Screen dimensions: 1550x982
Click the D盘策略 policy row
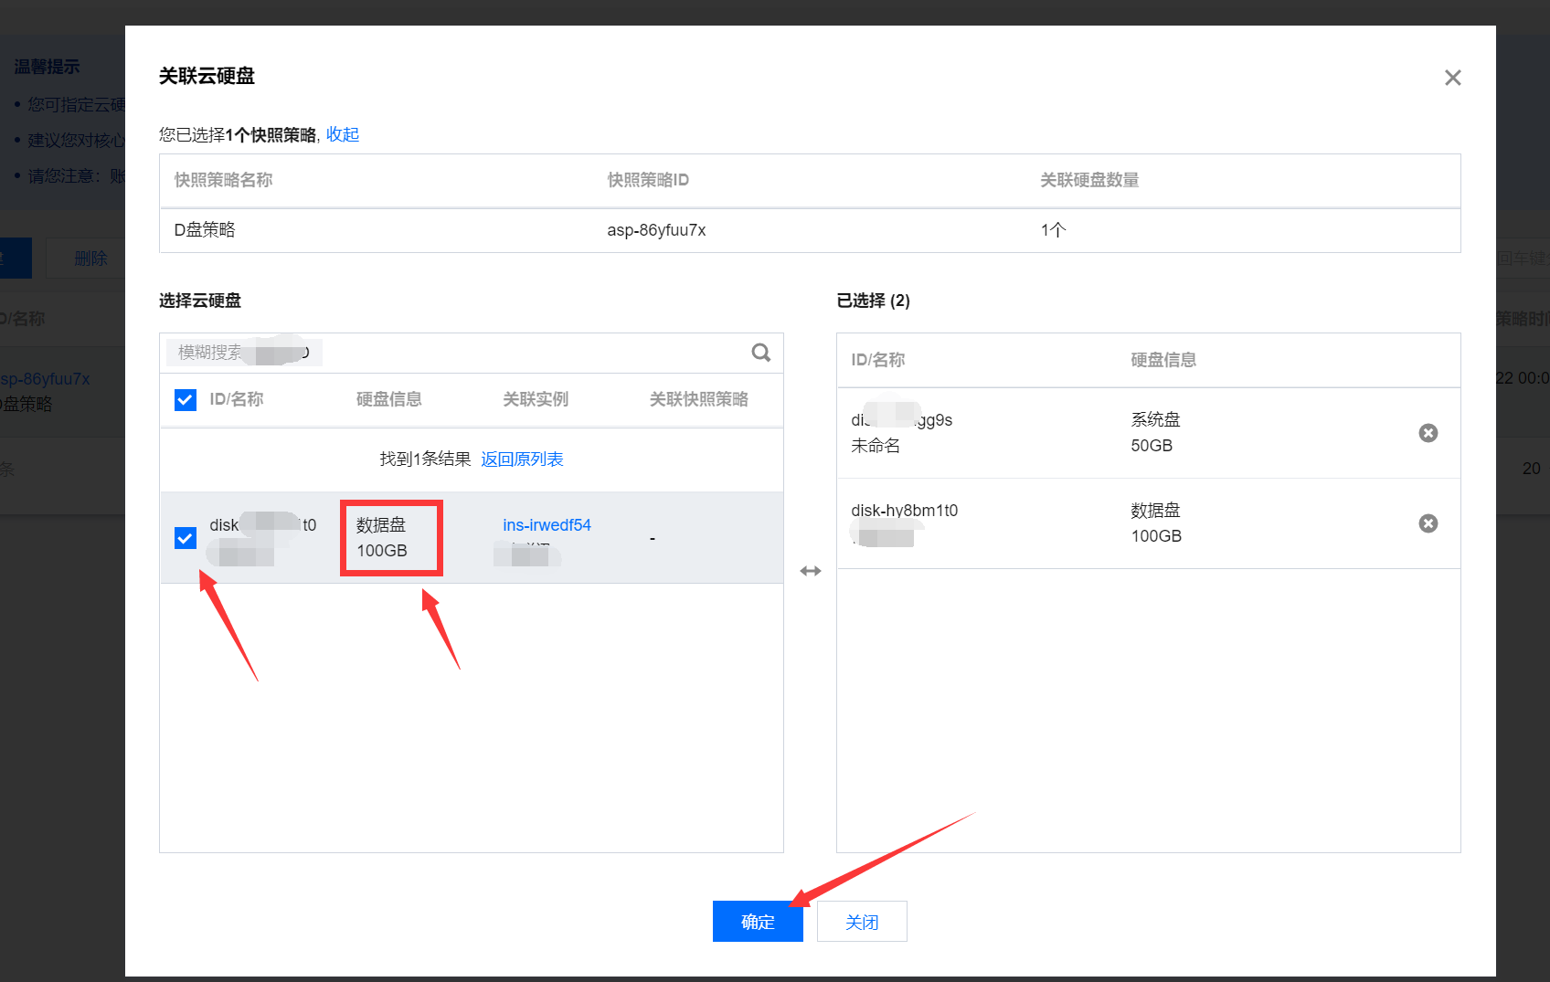205,230
